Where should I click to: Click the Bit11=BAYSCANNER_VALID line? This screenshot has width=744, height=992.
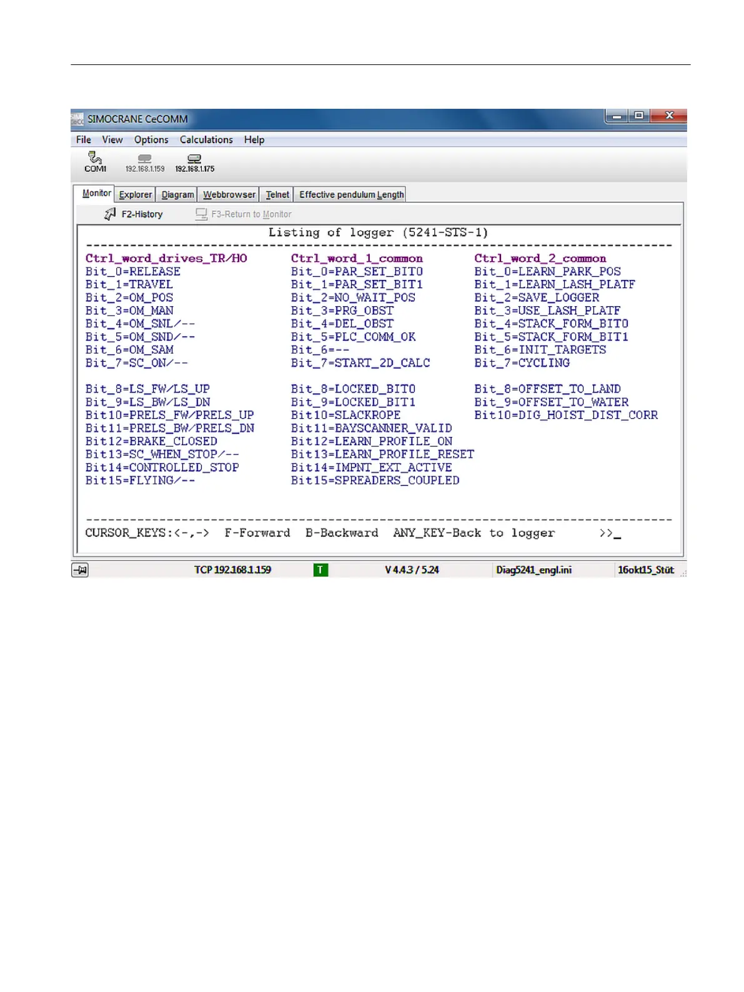[x=372, y=429]
